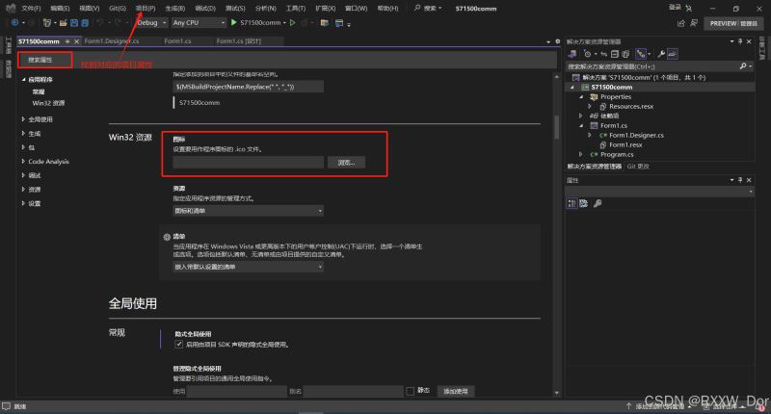Open the Any CPU platform dropdown

pyautogui.click(x=198, y=22)
